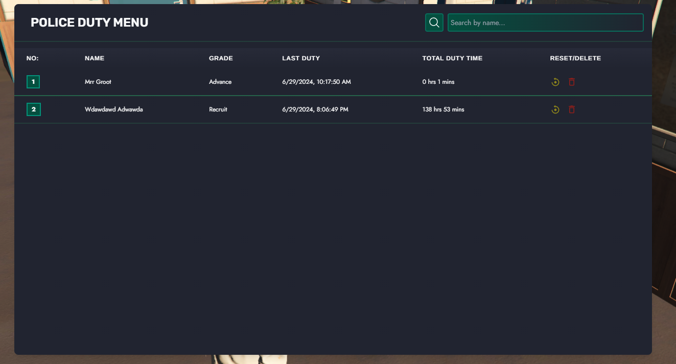This screenshot has width=676, height=364.
Task: Delete Mrr Groot's duty record
Action: point(572,82)
